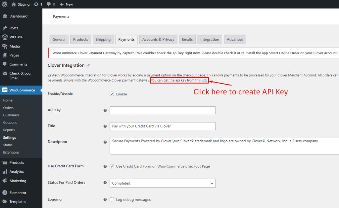Open WooCommerce Customers submenu
The height and width of the screenshot is (208, 339).
[11, 115]
